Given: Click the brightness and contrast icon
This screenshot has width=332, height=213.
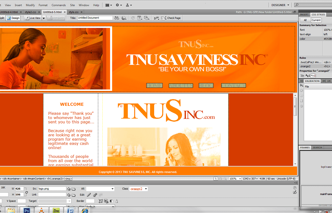Looking at the screenshot, I should [111, 201].
